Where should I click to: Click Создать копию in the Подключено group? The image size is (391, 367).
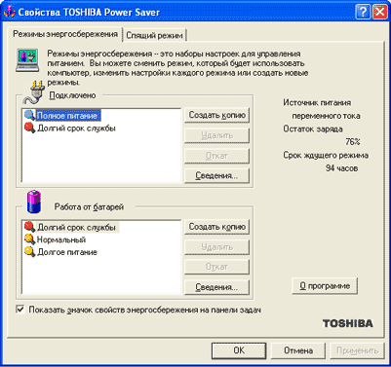click(x=216, y=115)
